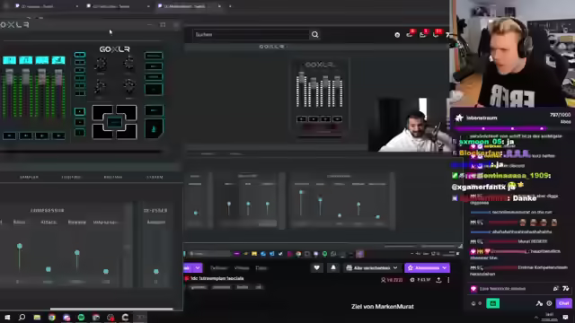Click the heart follow button
This screenshot has height=323, width=575.
coord(317,267)
